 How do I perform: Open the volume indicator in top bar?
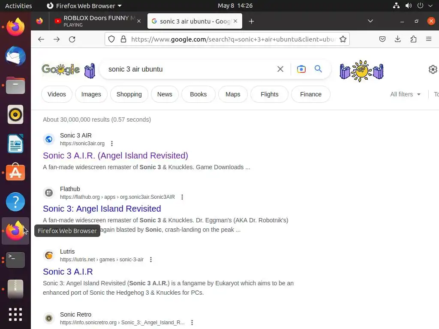pos(409,6)
